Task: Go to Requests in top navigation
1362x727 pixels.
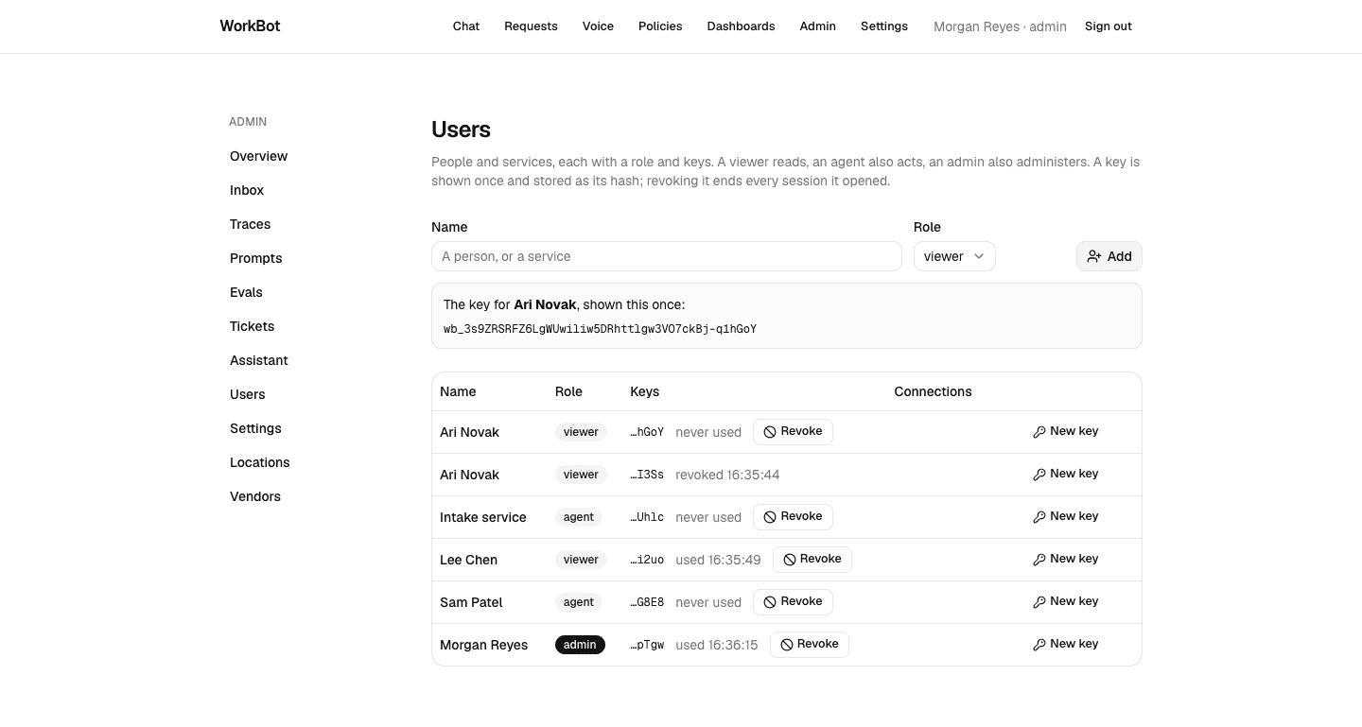Action: [x=531, y=26]
